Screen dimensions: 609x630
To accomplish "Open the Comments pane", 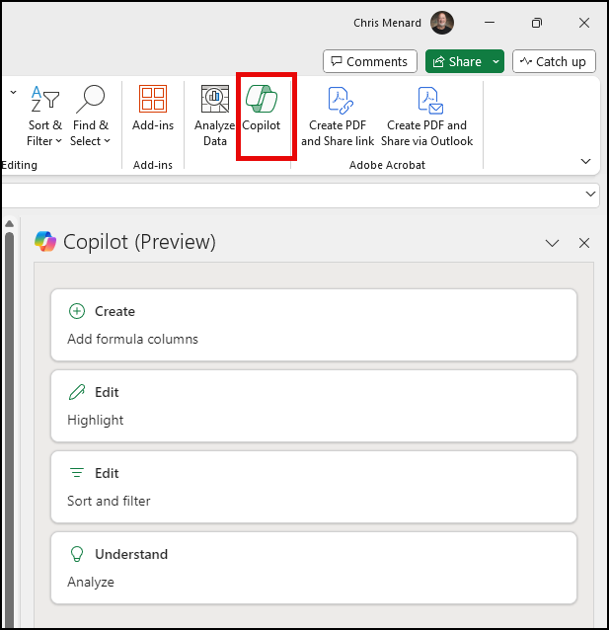I will [x=369, y=61].
